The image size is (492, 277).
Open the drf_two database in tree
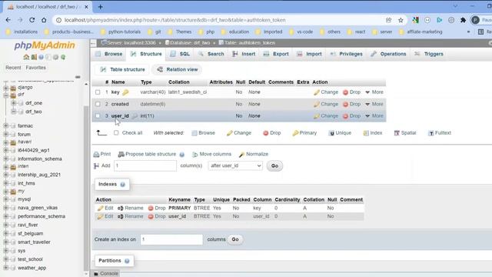(34, 112)
